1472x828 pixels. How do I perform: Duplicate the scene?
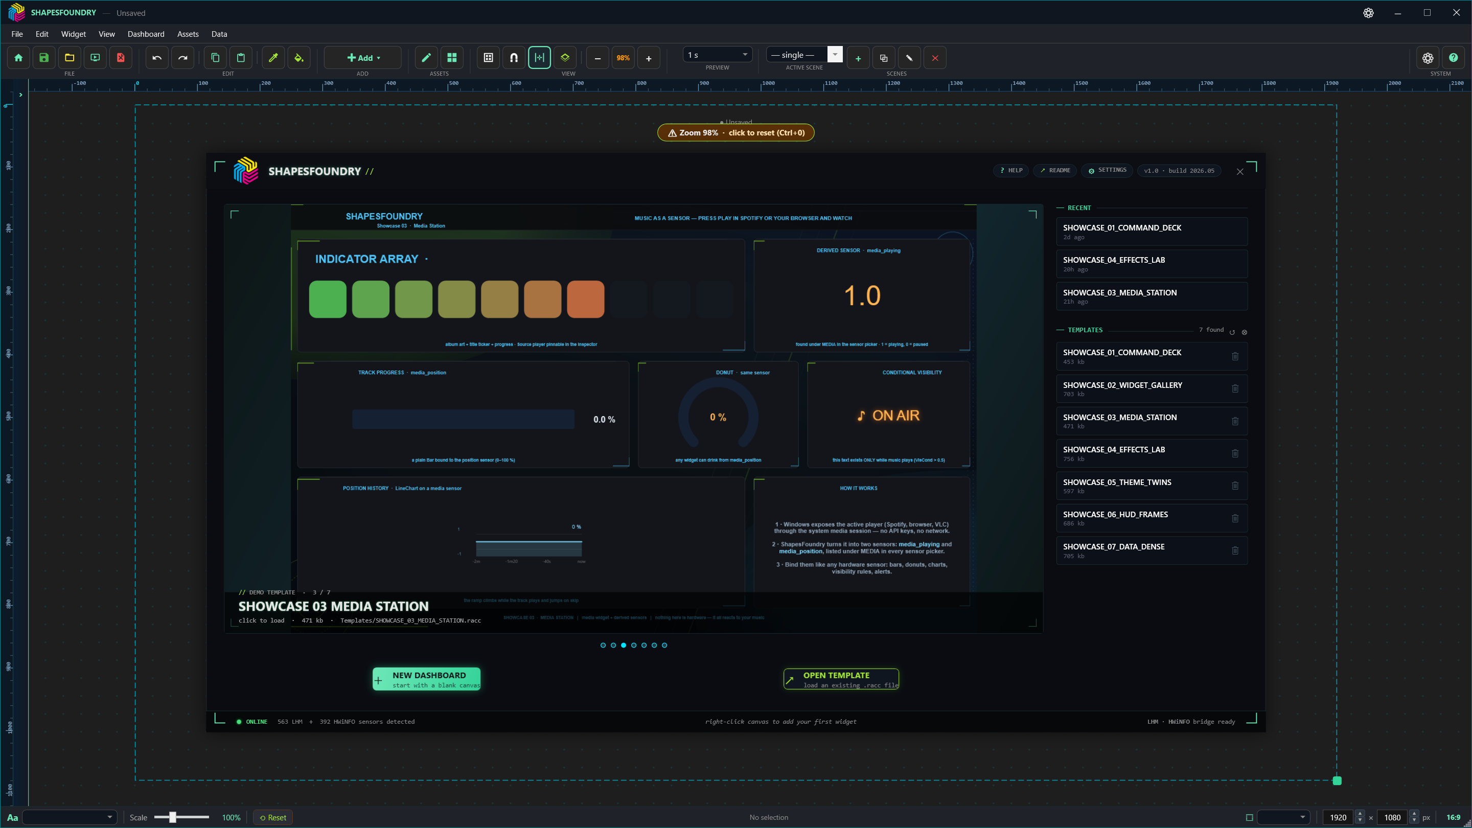point(884,58)
